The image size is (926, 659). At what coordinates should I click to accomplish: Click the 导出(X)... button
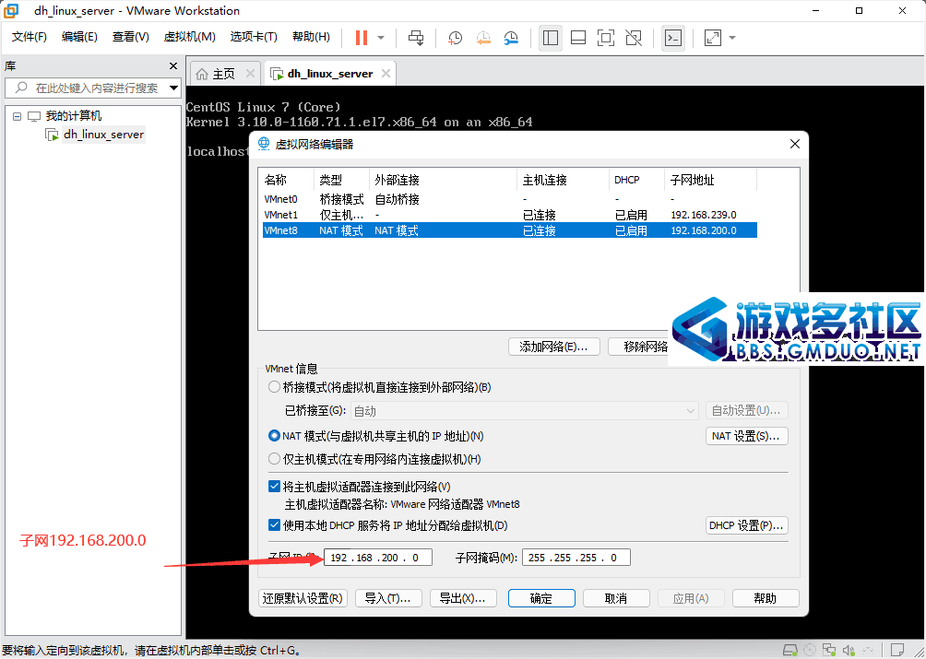[463, 598]
